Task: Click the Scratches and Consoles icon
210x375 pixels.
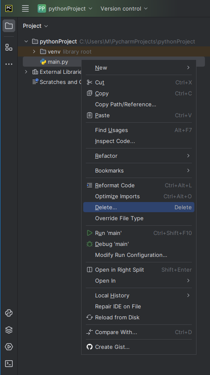Action: pos(35,82)
